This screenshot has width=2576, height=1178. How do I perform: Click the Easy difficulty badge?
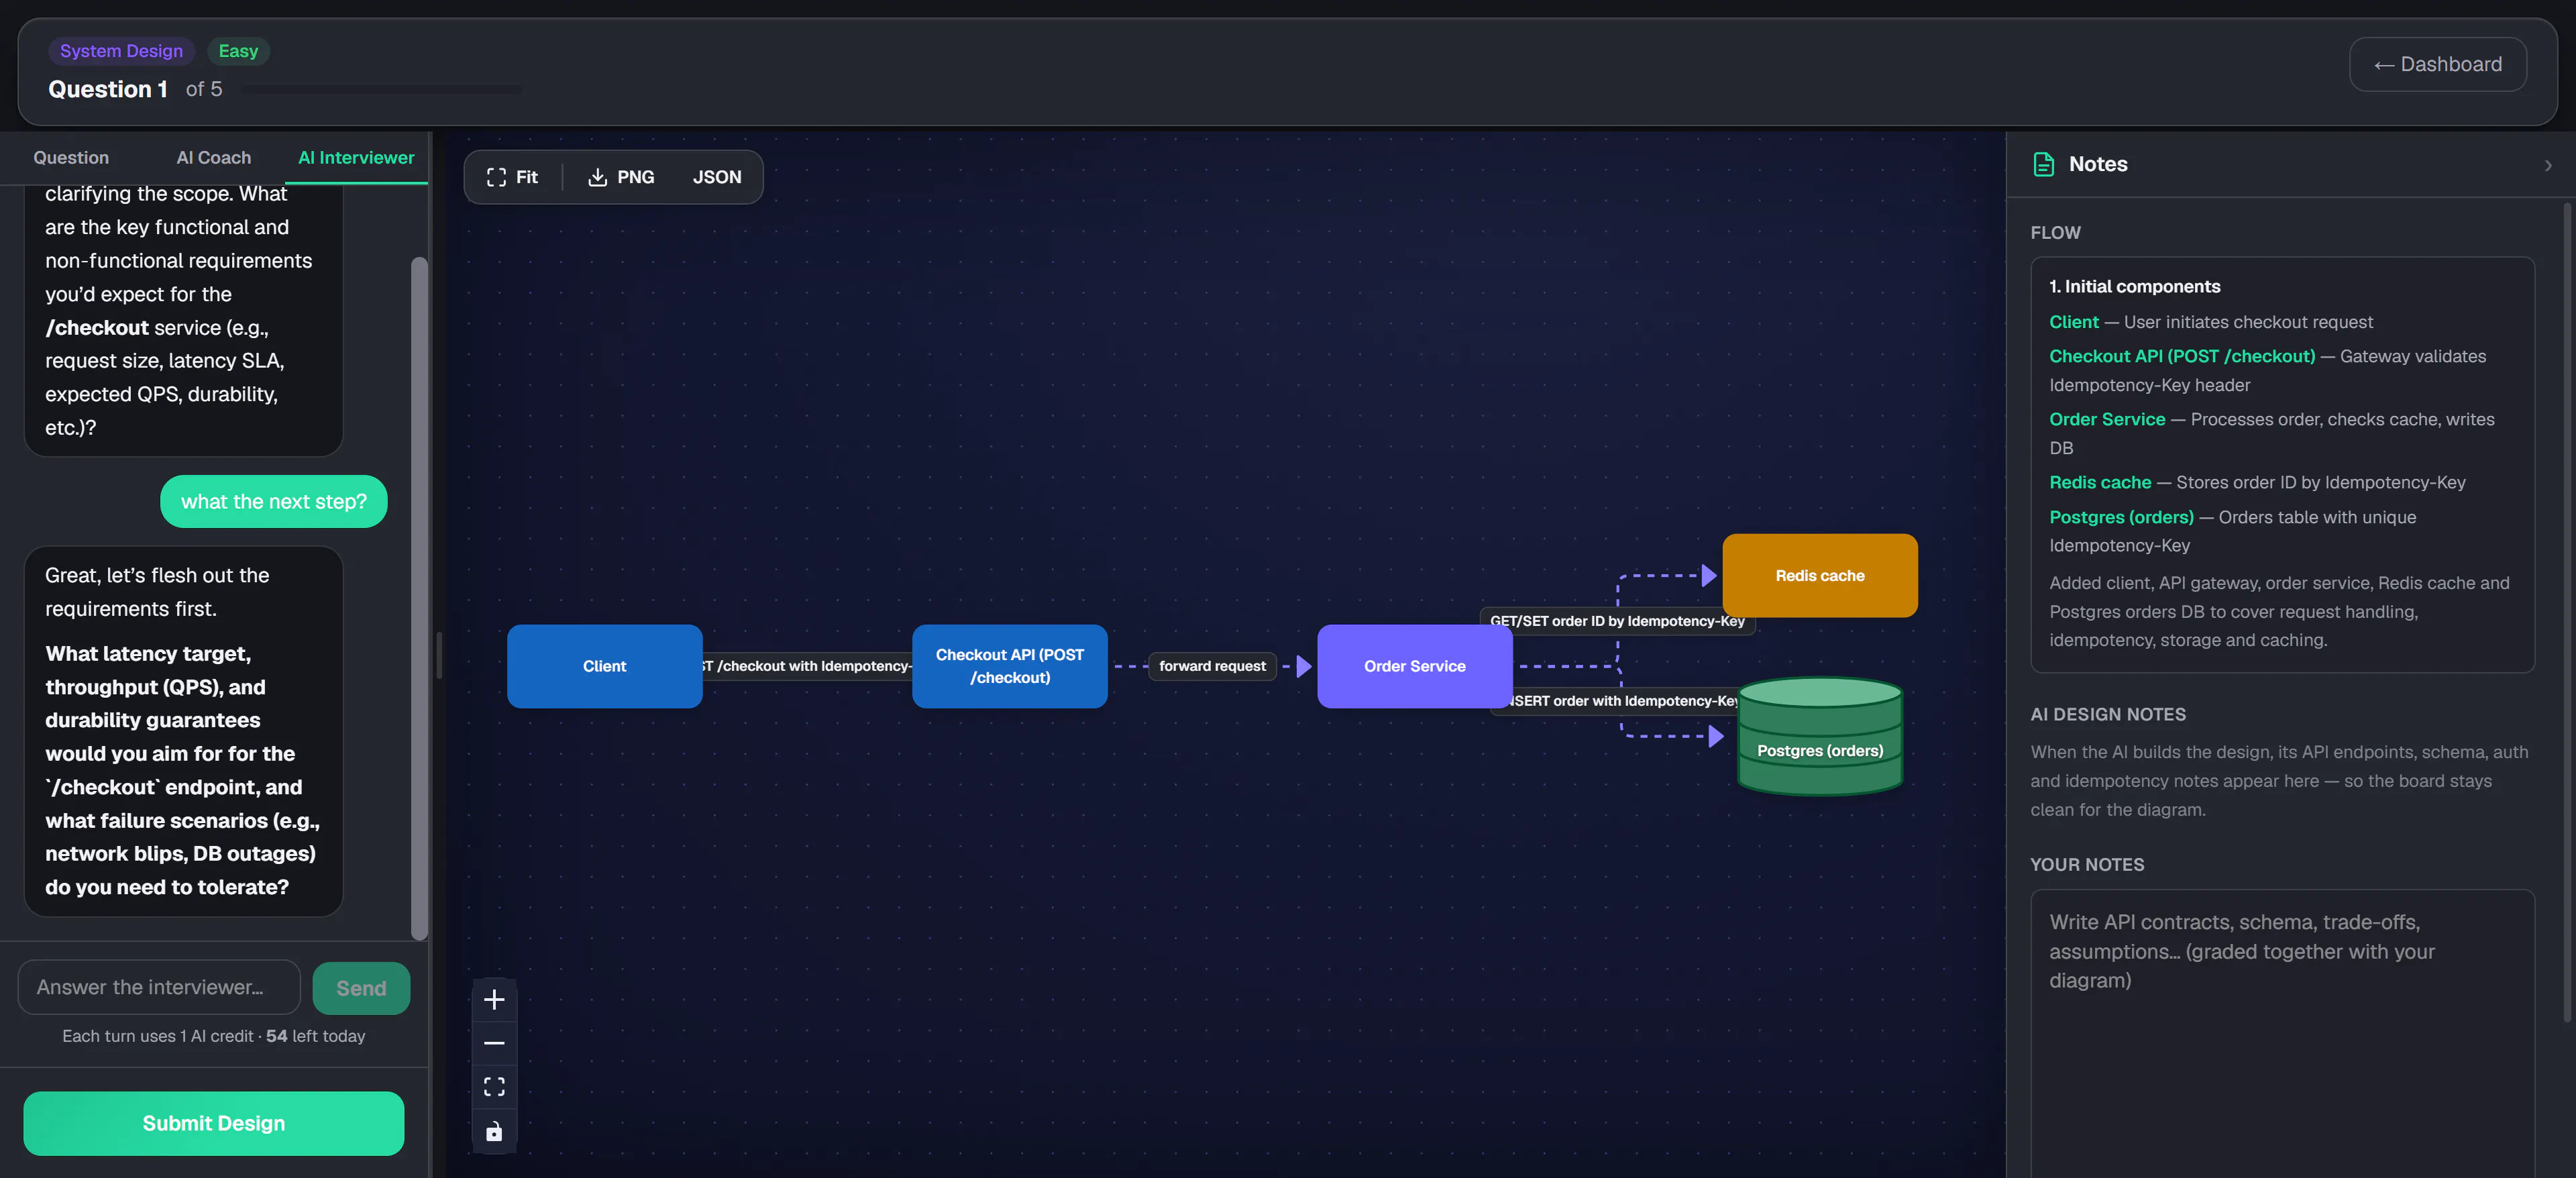pos(238,51)
